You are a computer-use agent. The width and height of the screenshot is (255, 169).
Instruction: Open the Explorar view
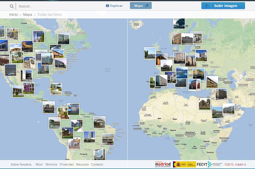(x=114, y=6)
